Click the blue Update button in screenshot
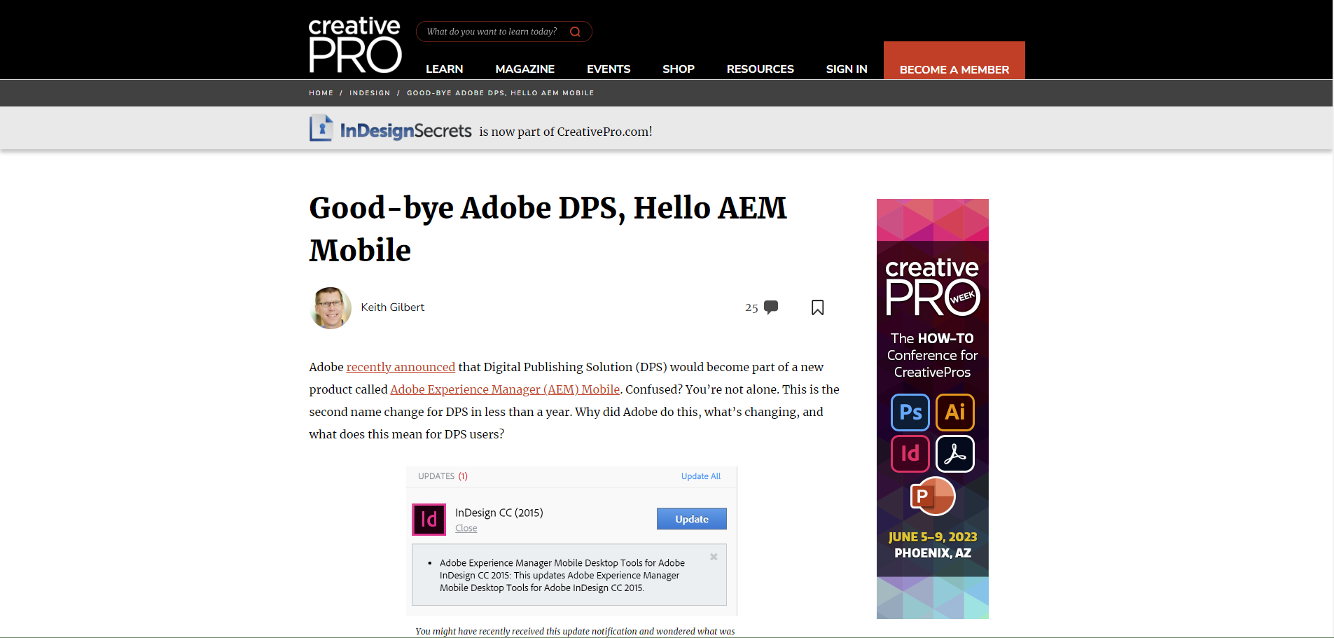Screen dimensions: 1334x638 click(692, 519)
